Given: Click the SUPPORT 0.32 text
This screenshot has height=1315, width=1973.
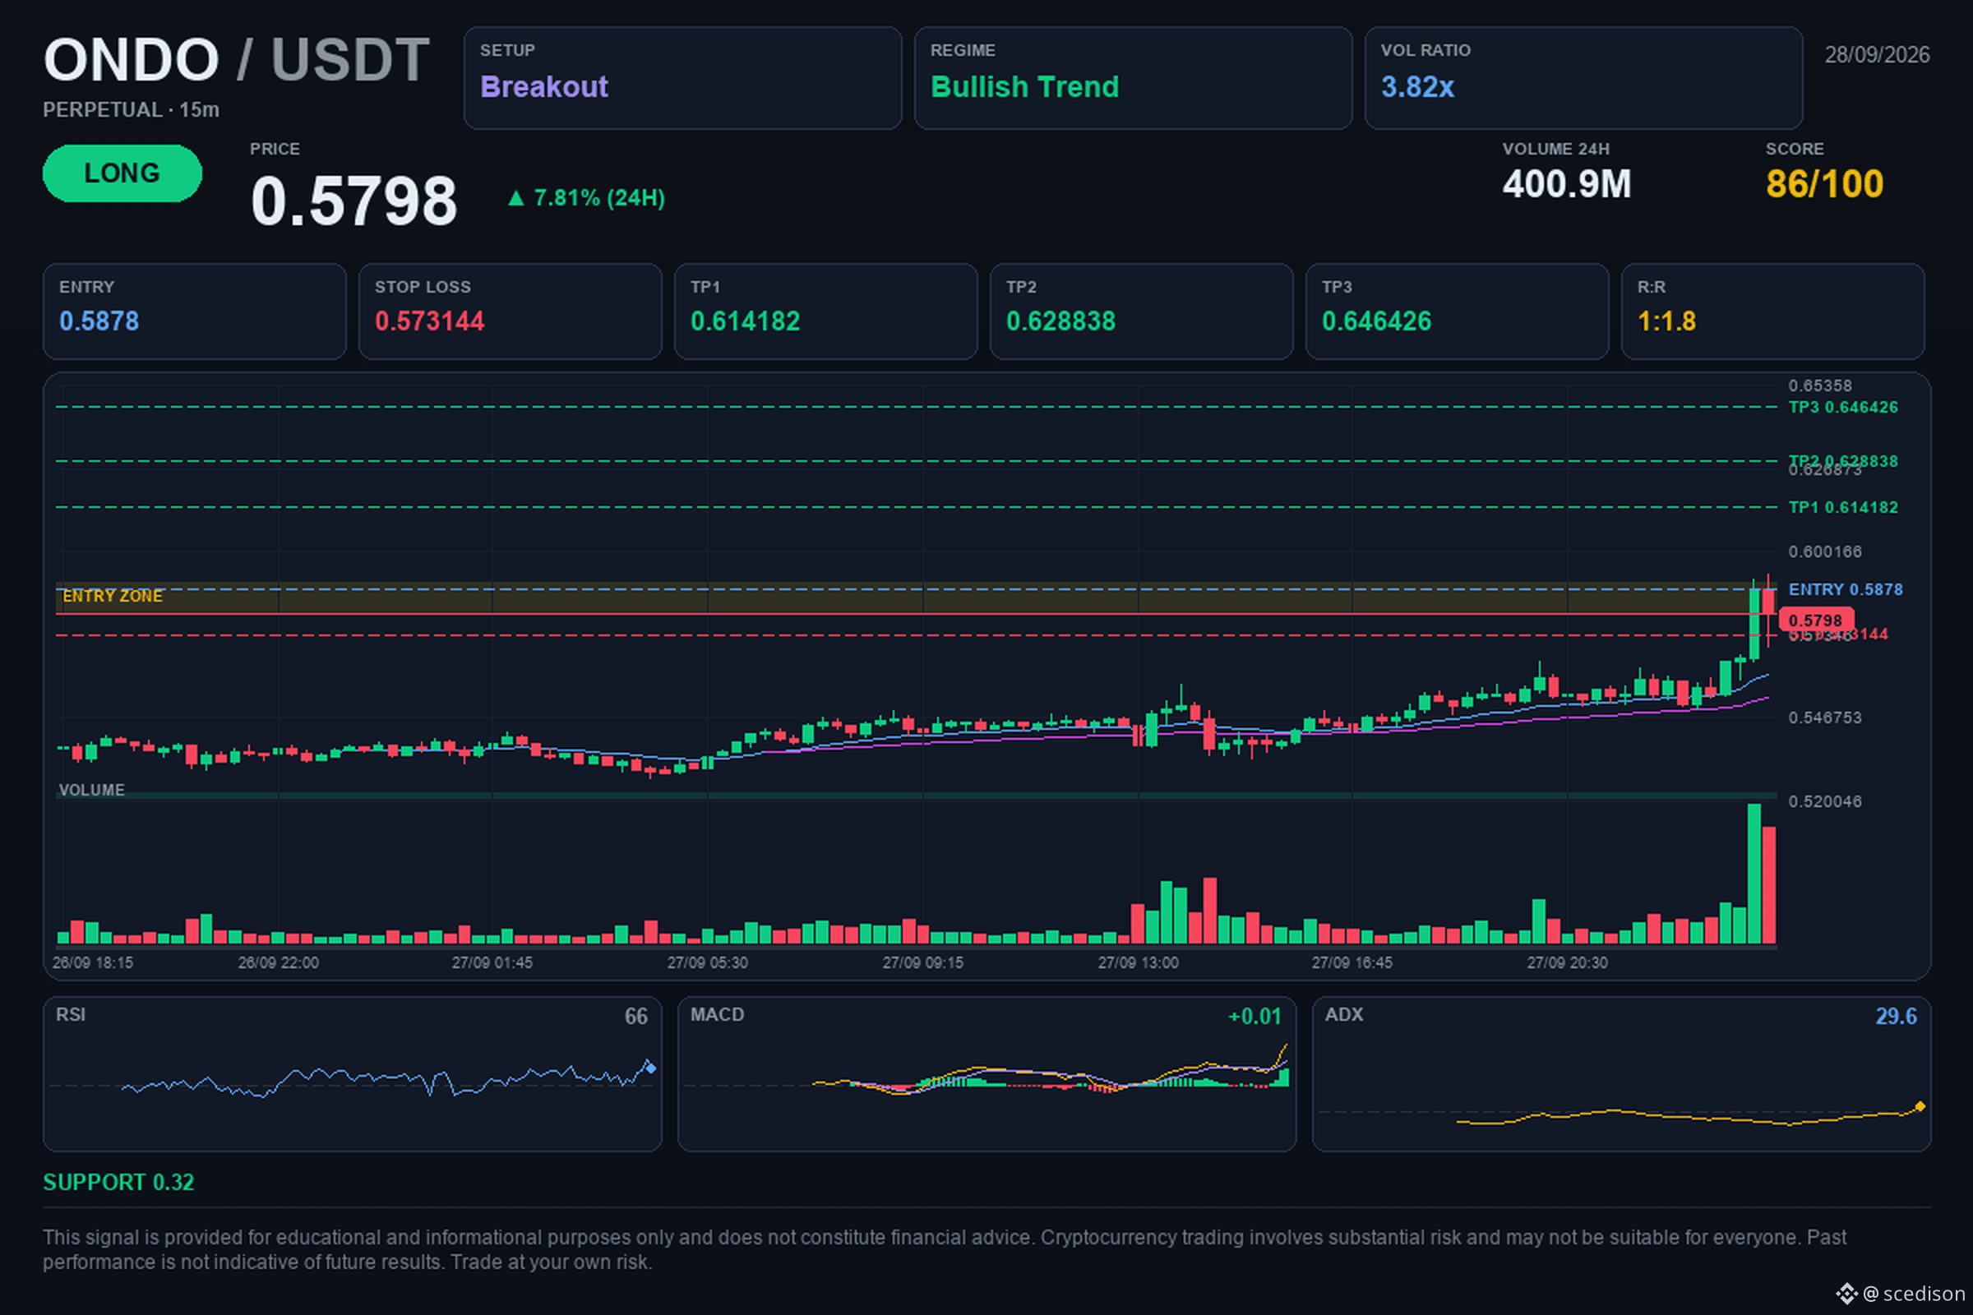Looking at the screenshot, I should click(118, 1182).
